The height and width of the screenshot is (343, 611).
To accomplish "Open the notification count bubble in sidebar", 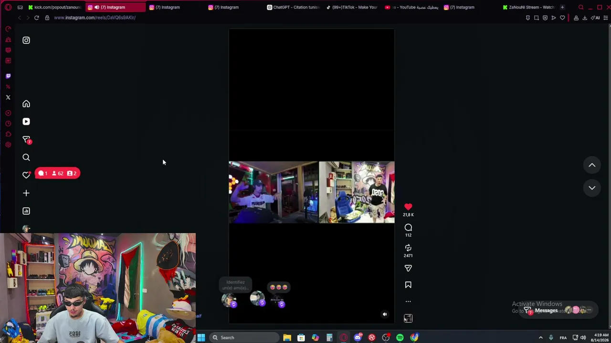I will tap(57, 173).
